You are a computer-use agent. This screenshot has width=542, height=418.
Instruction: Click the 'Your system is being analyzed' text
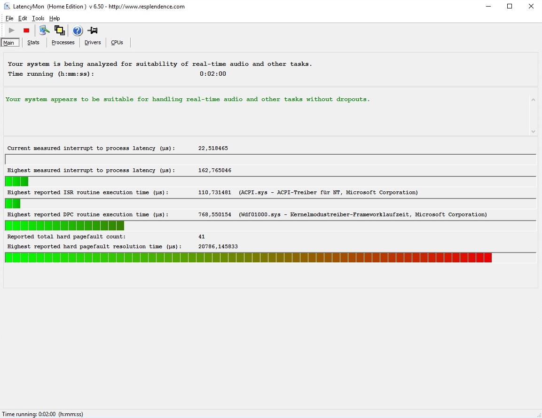coord(160,64)
